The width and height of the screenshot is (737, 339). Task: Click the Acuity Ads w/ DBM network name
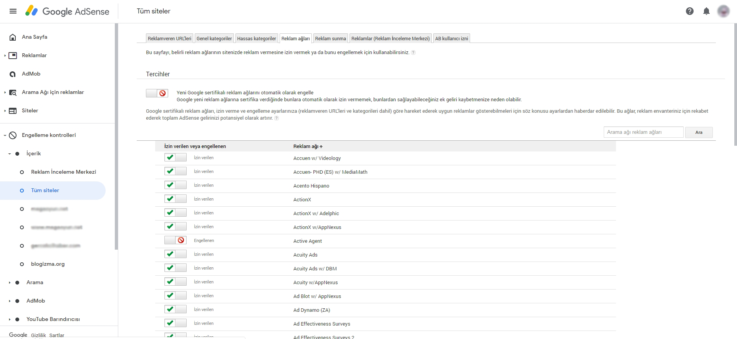coord(315,268)
